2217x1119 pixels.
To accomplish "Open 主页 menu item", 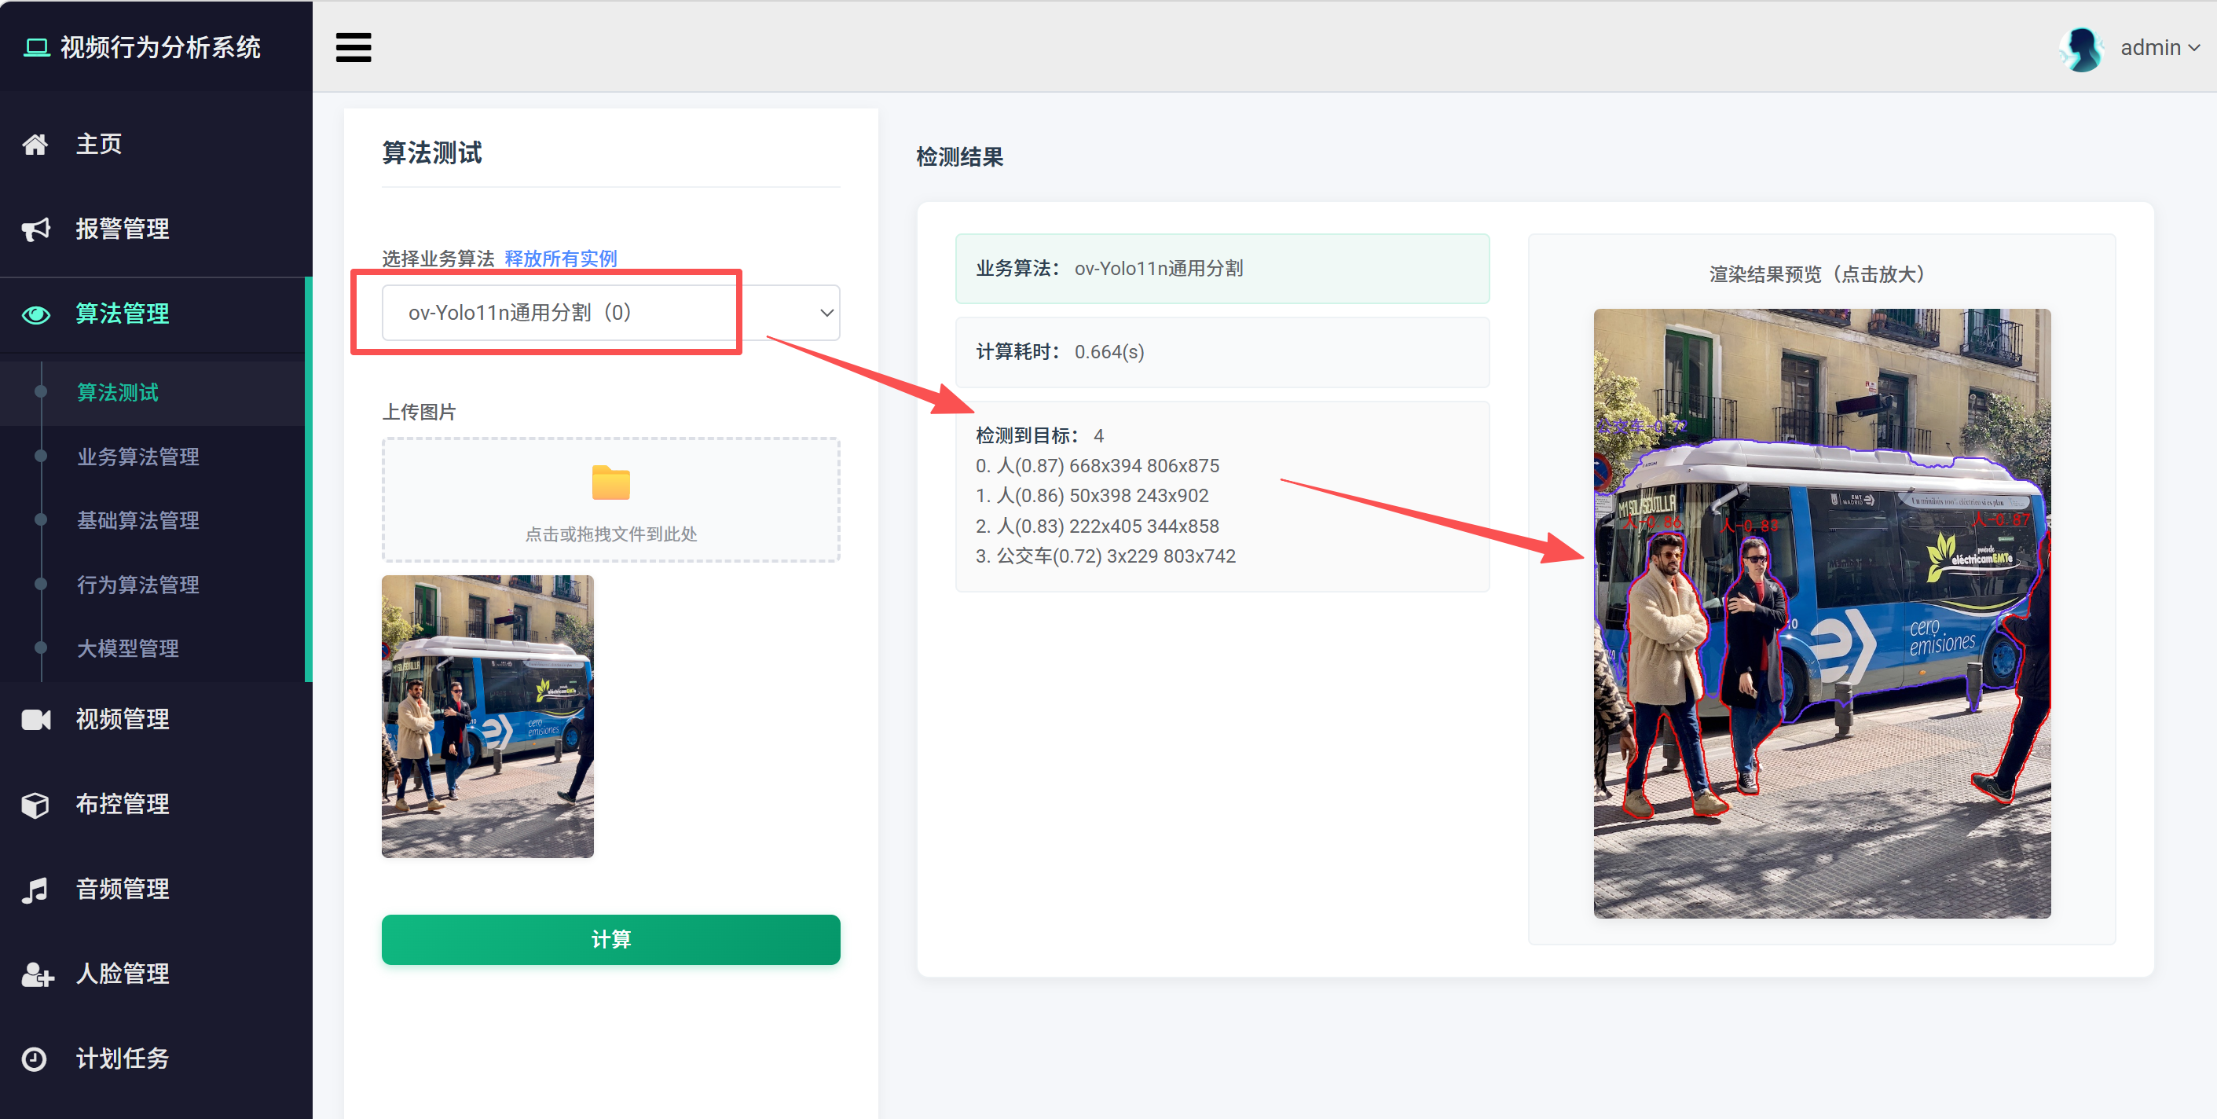I will (156, 145).
